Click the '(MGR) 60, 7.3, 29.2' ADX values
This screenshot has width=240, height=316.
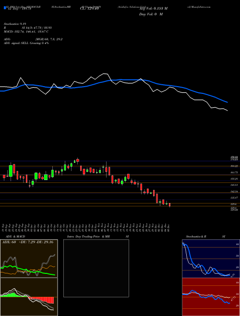click(x=48, y=39)
